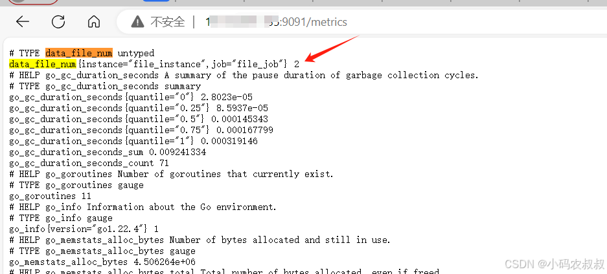Screen dimensions: 607x274
Task: Click the TYPE go_info gauge line
Action: 61,218
